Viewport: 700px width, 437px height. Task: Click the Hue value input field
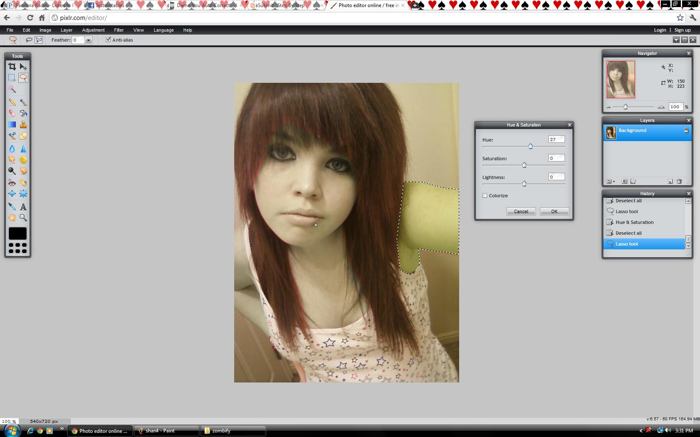pyautogui.click(x=556, y=139)
